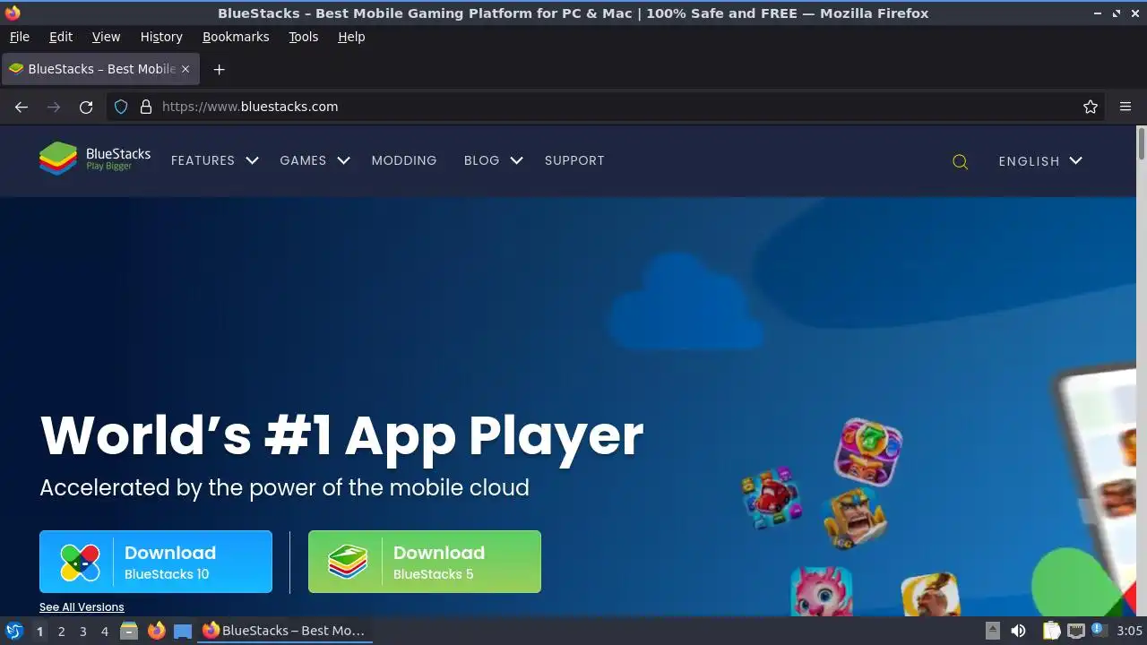The image size is (1147, 645).
Task: Open the start menu icon in taskbar
Action: tap(13, 631)
